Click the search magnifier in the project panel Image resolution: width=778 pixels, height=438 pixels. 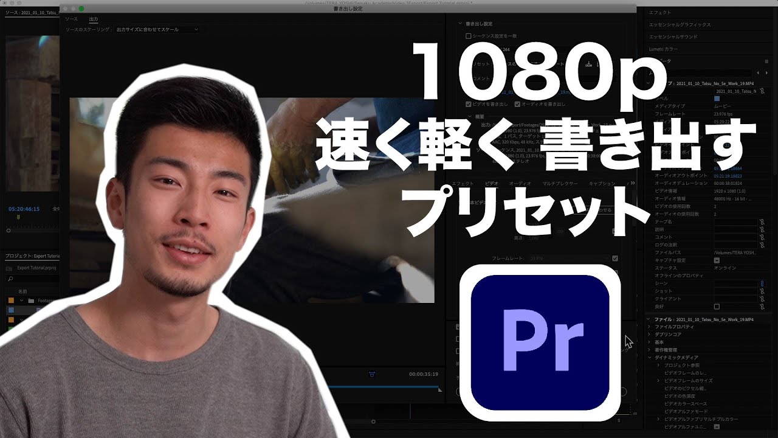(10, 279)
